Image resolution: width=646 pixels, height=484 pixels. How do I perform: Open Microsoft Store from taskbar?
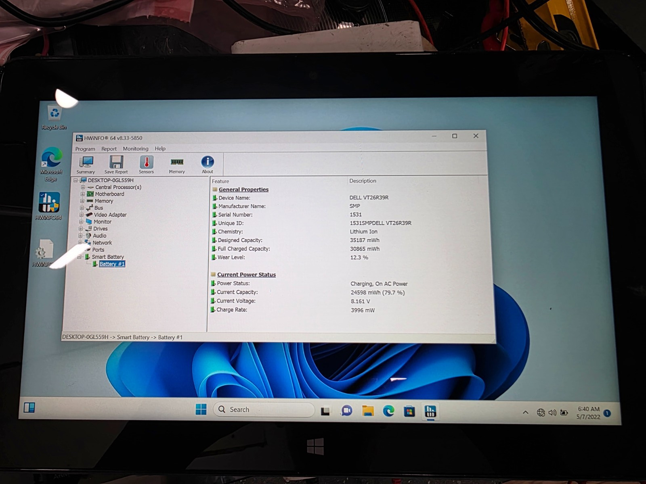tap(409, 411)
